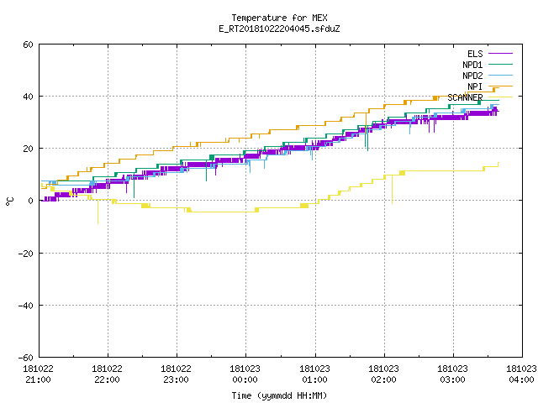Click the orange NPI legend line sample
Viewport: 538px width, 403px height.
(500, 86)
